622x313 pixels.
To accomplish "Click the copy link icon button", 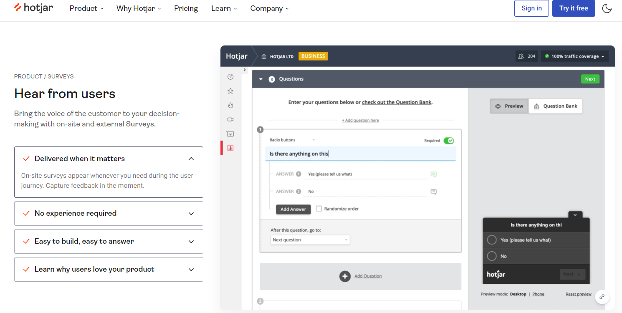I will click(602, 297).
